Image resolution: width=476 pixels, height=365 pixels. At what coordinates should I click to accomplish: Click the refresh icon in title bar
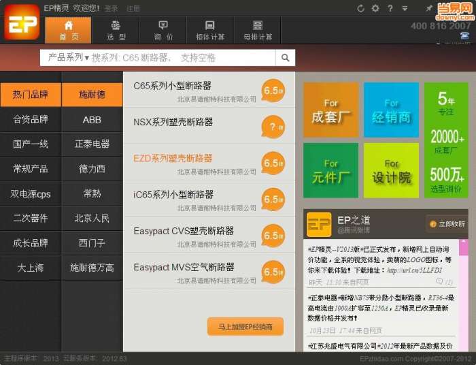(360, 8)
